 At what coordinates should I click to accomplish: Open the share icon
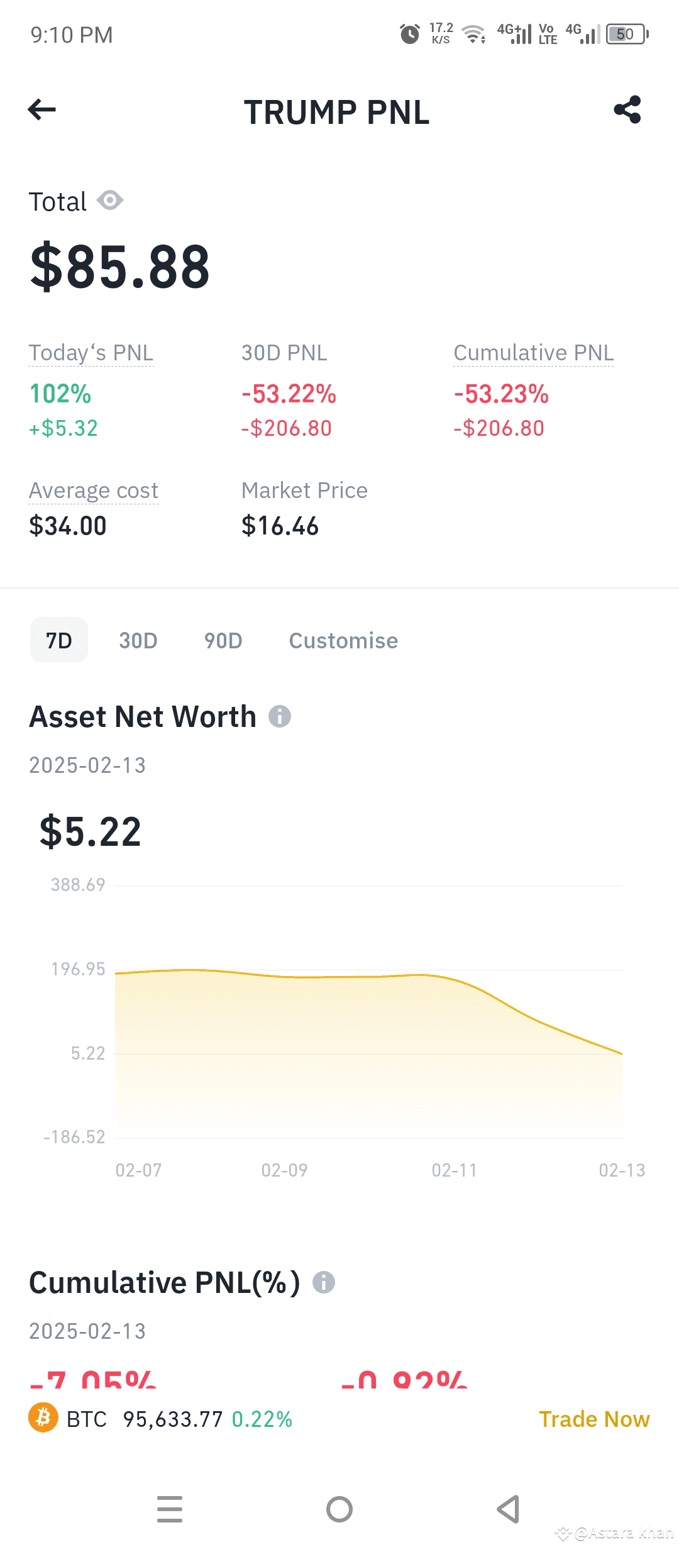click(x=627, y=109)
